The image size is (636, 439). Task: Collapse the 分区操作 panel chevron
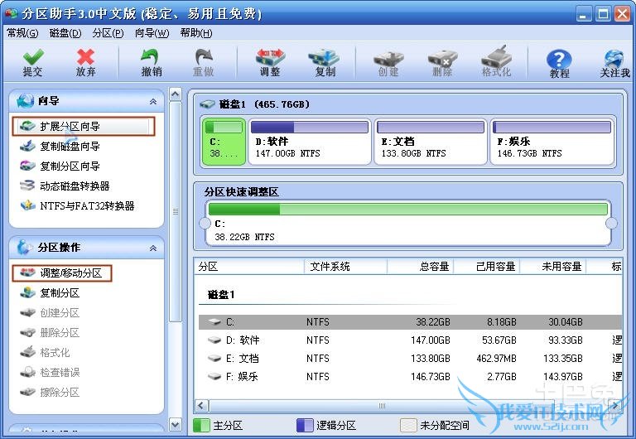153,248
